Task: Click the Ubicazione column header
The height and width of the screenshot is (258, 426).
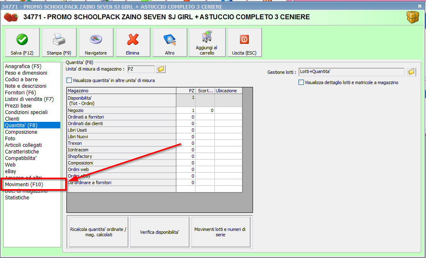Action: tap(228, 91)
